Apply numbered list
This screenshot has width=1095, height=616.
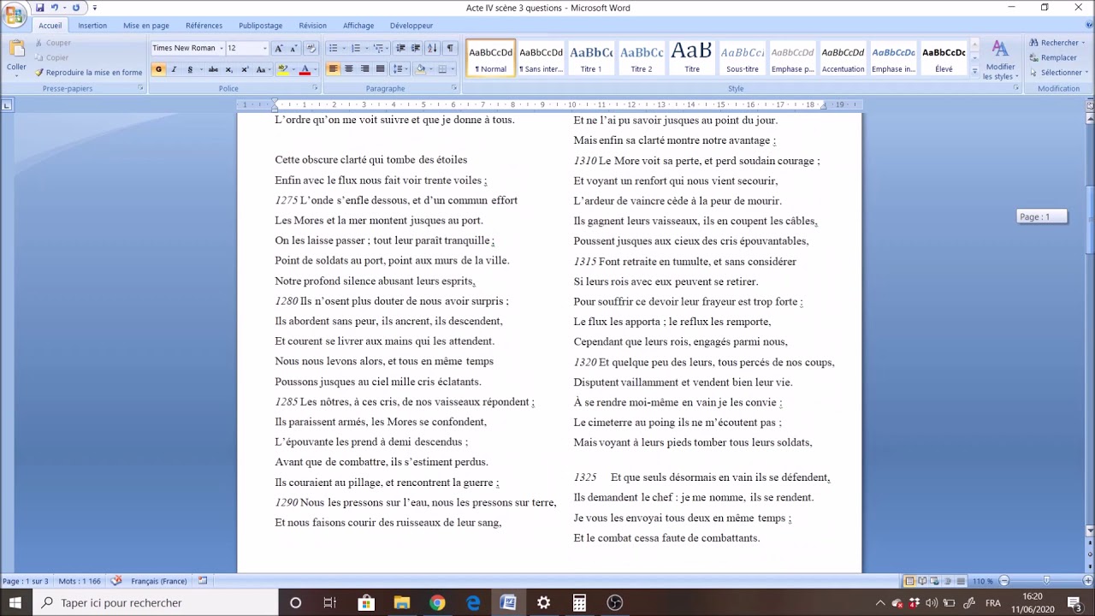[x=358, y=48]
